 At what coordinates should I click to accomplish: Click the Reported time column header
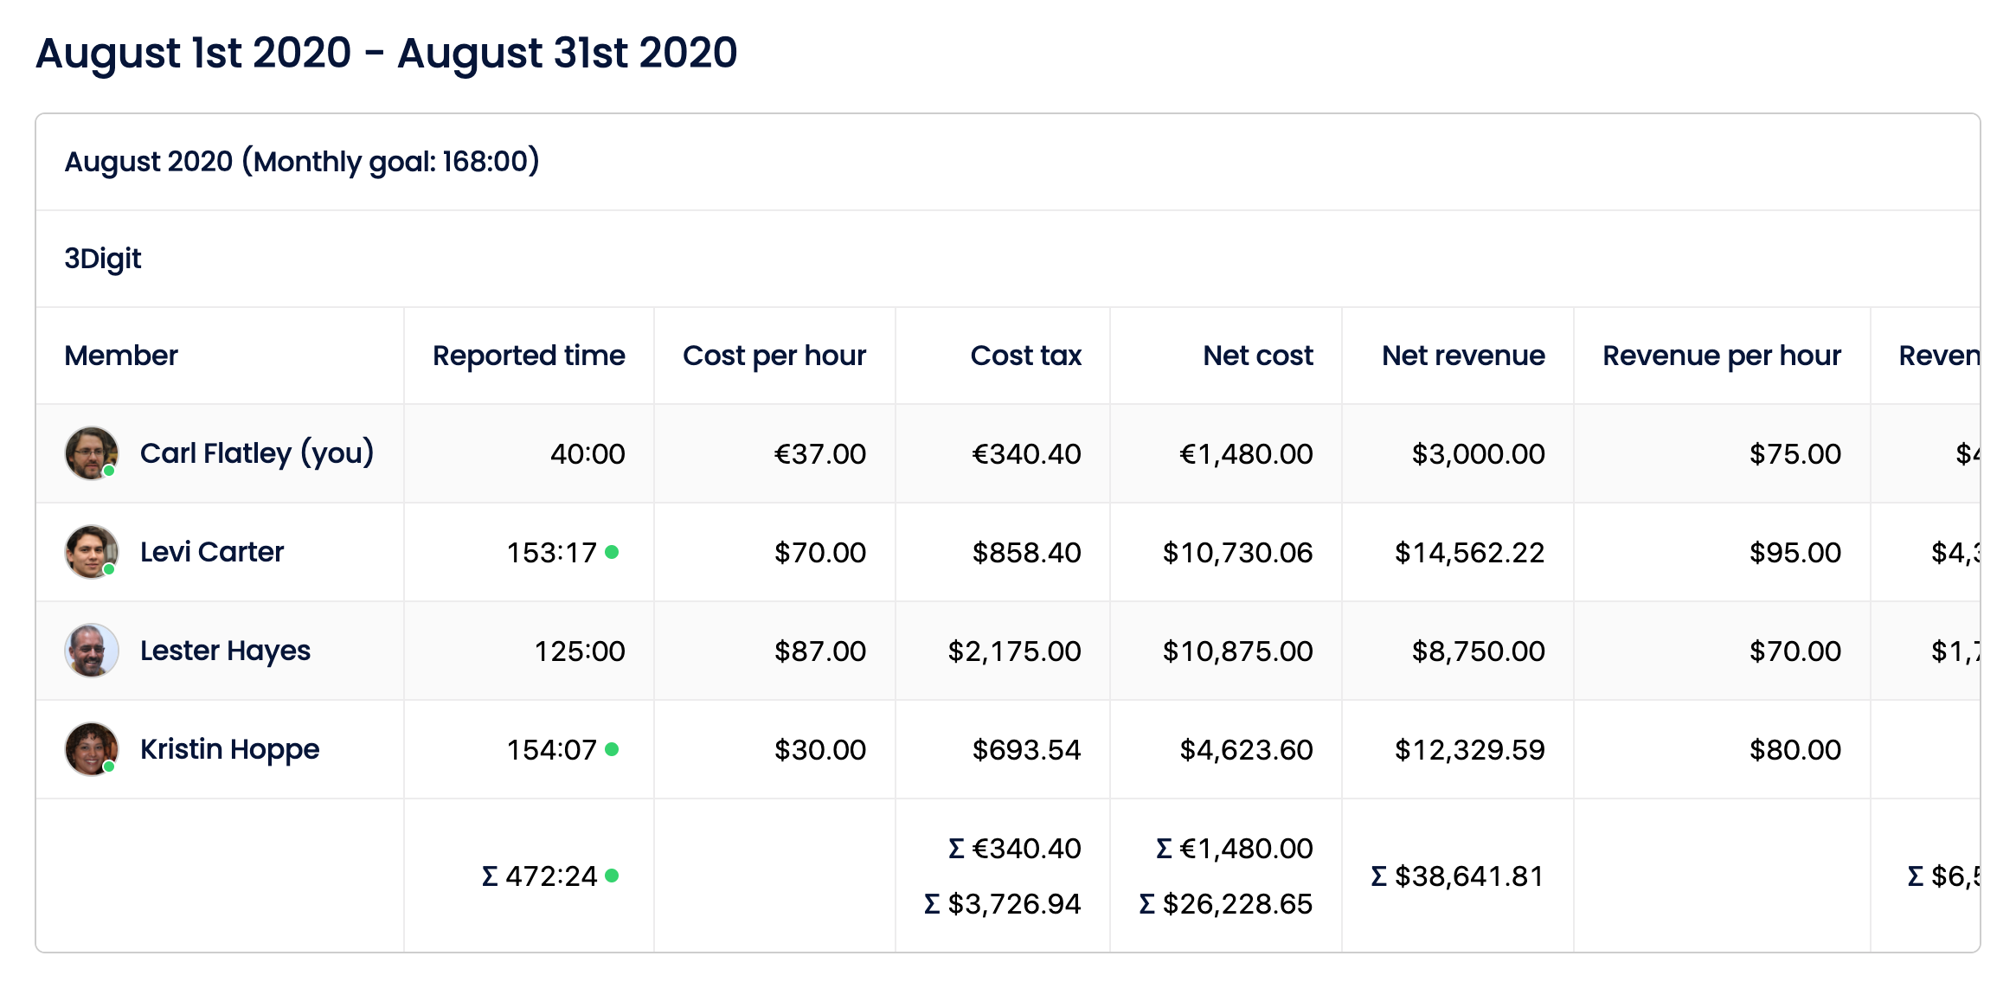tap(529, 356)
